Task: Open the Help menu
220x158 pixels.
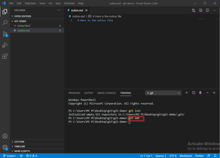Action: (x=81, y=3)
